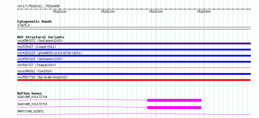Click the blue nsv1066312 variant bar

[134, 74]
